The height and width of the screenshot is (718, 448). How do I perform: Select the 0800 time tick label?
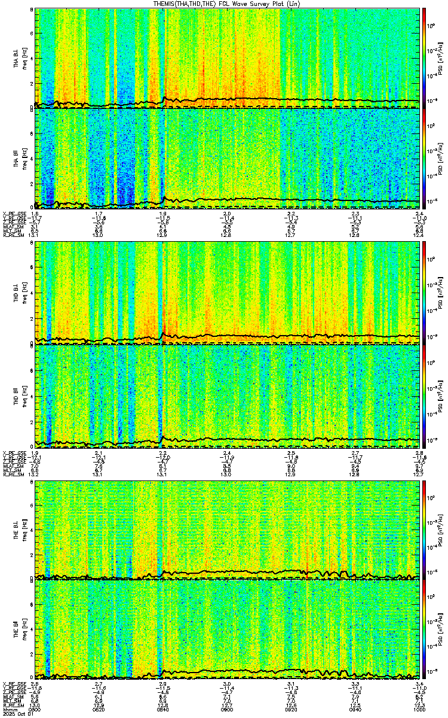pos(35,710)
